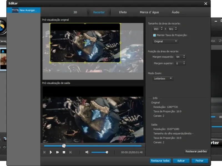Click the fast forward icon
The image size is (222, 166).
click(x=57, y=152)
